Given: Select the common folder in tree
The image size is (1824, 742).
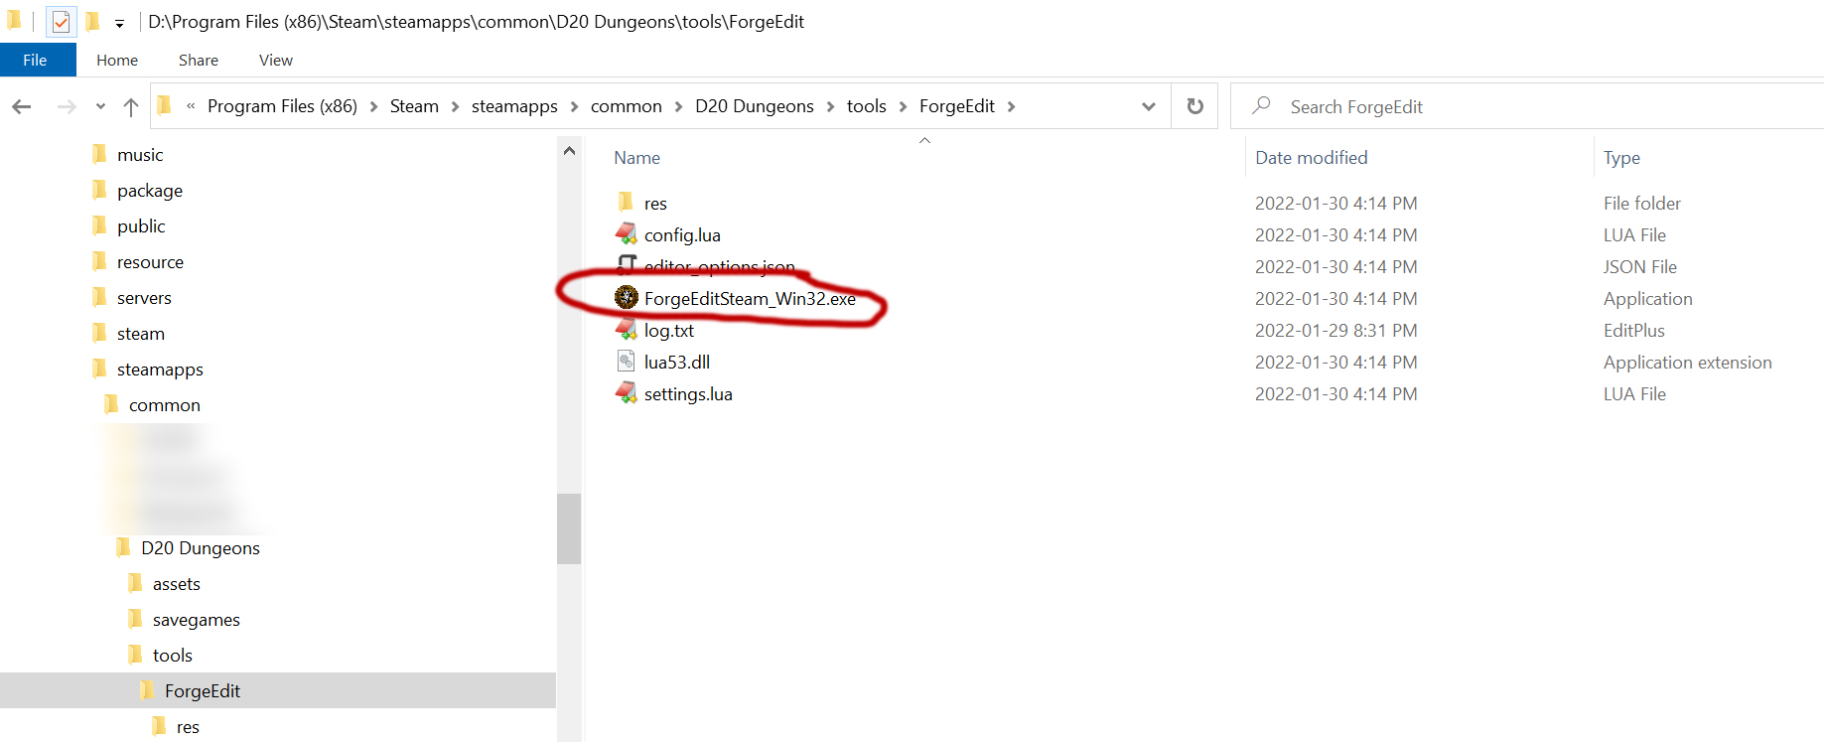Looking at the screenshot, I should click(165, 405).
